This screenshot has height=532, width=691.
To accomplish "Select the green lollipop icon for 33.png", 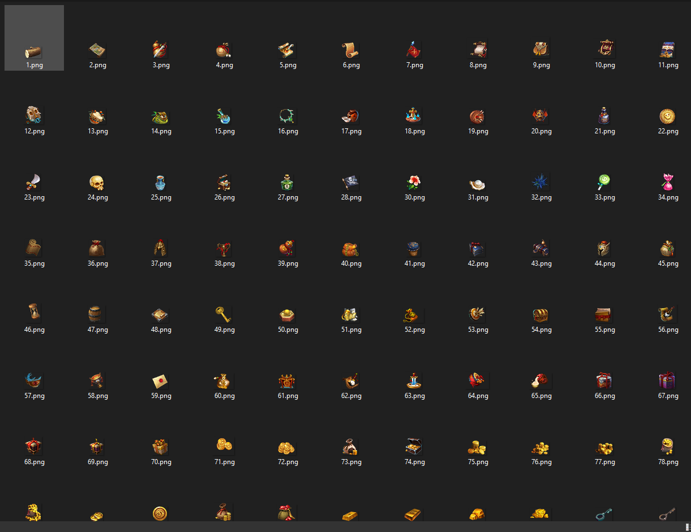I will pos(604,183).
